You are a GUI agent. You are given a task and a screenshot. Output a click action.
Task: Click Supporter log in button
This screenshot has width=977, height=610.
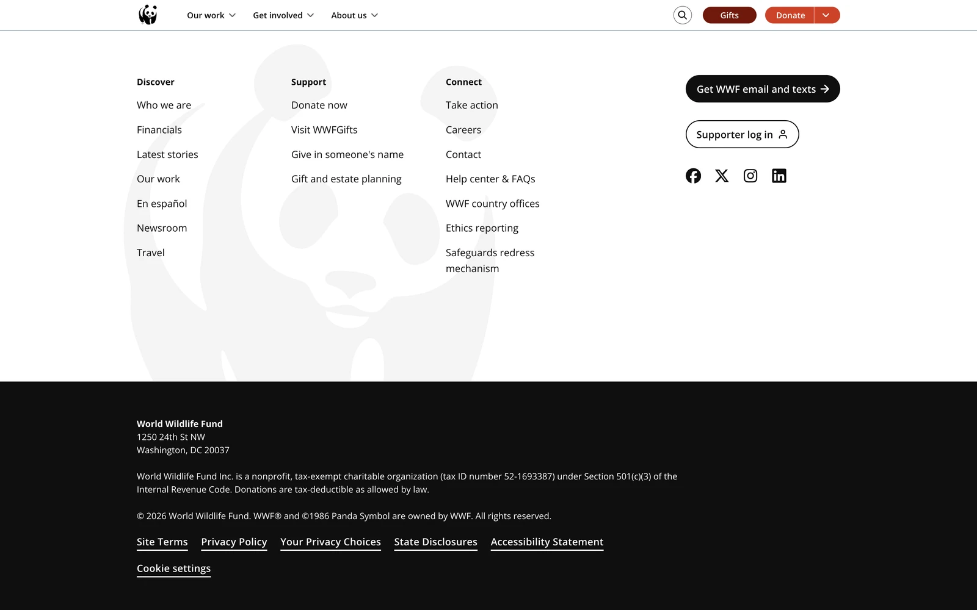coord(742,134)
